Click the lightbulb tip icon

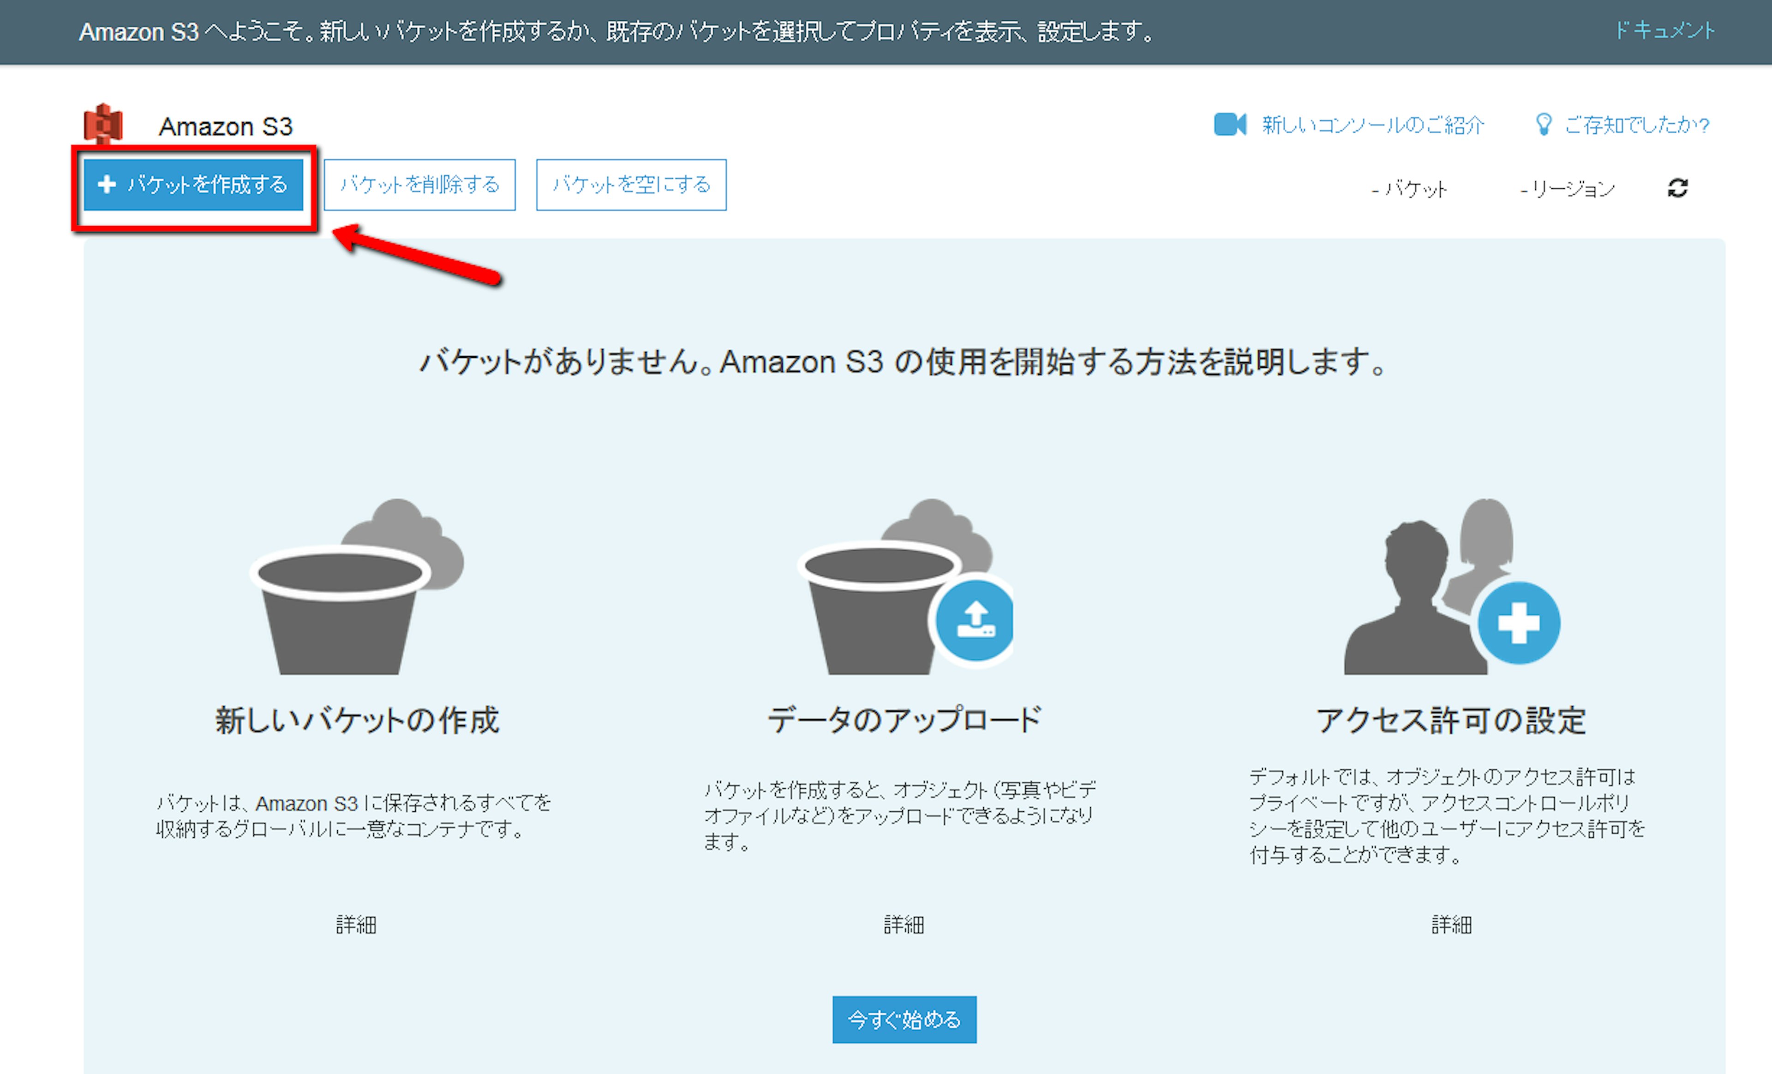pos(1543,125)
